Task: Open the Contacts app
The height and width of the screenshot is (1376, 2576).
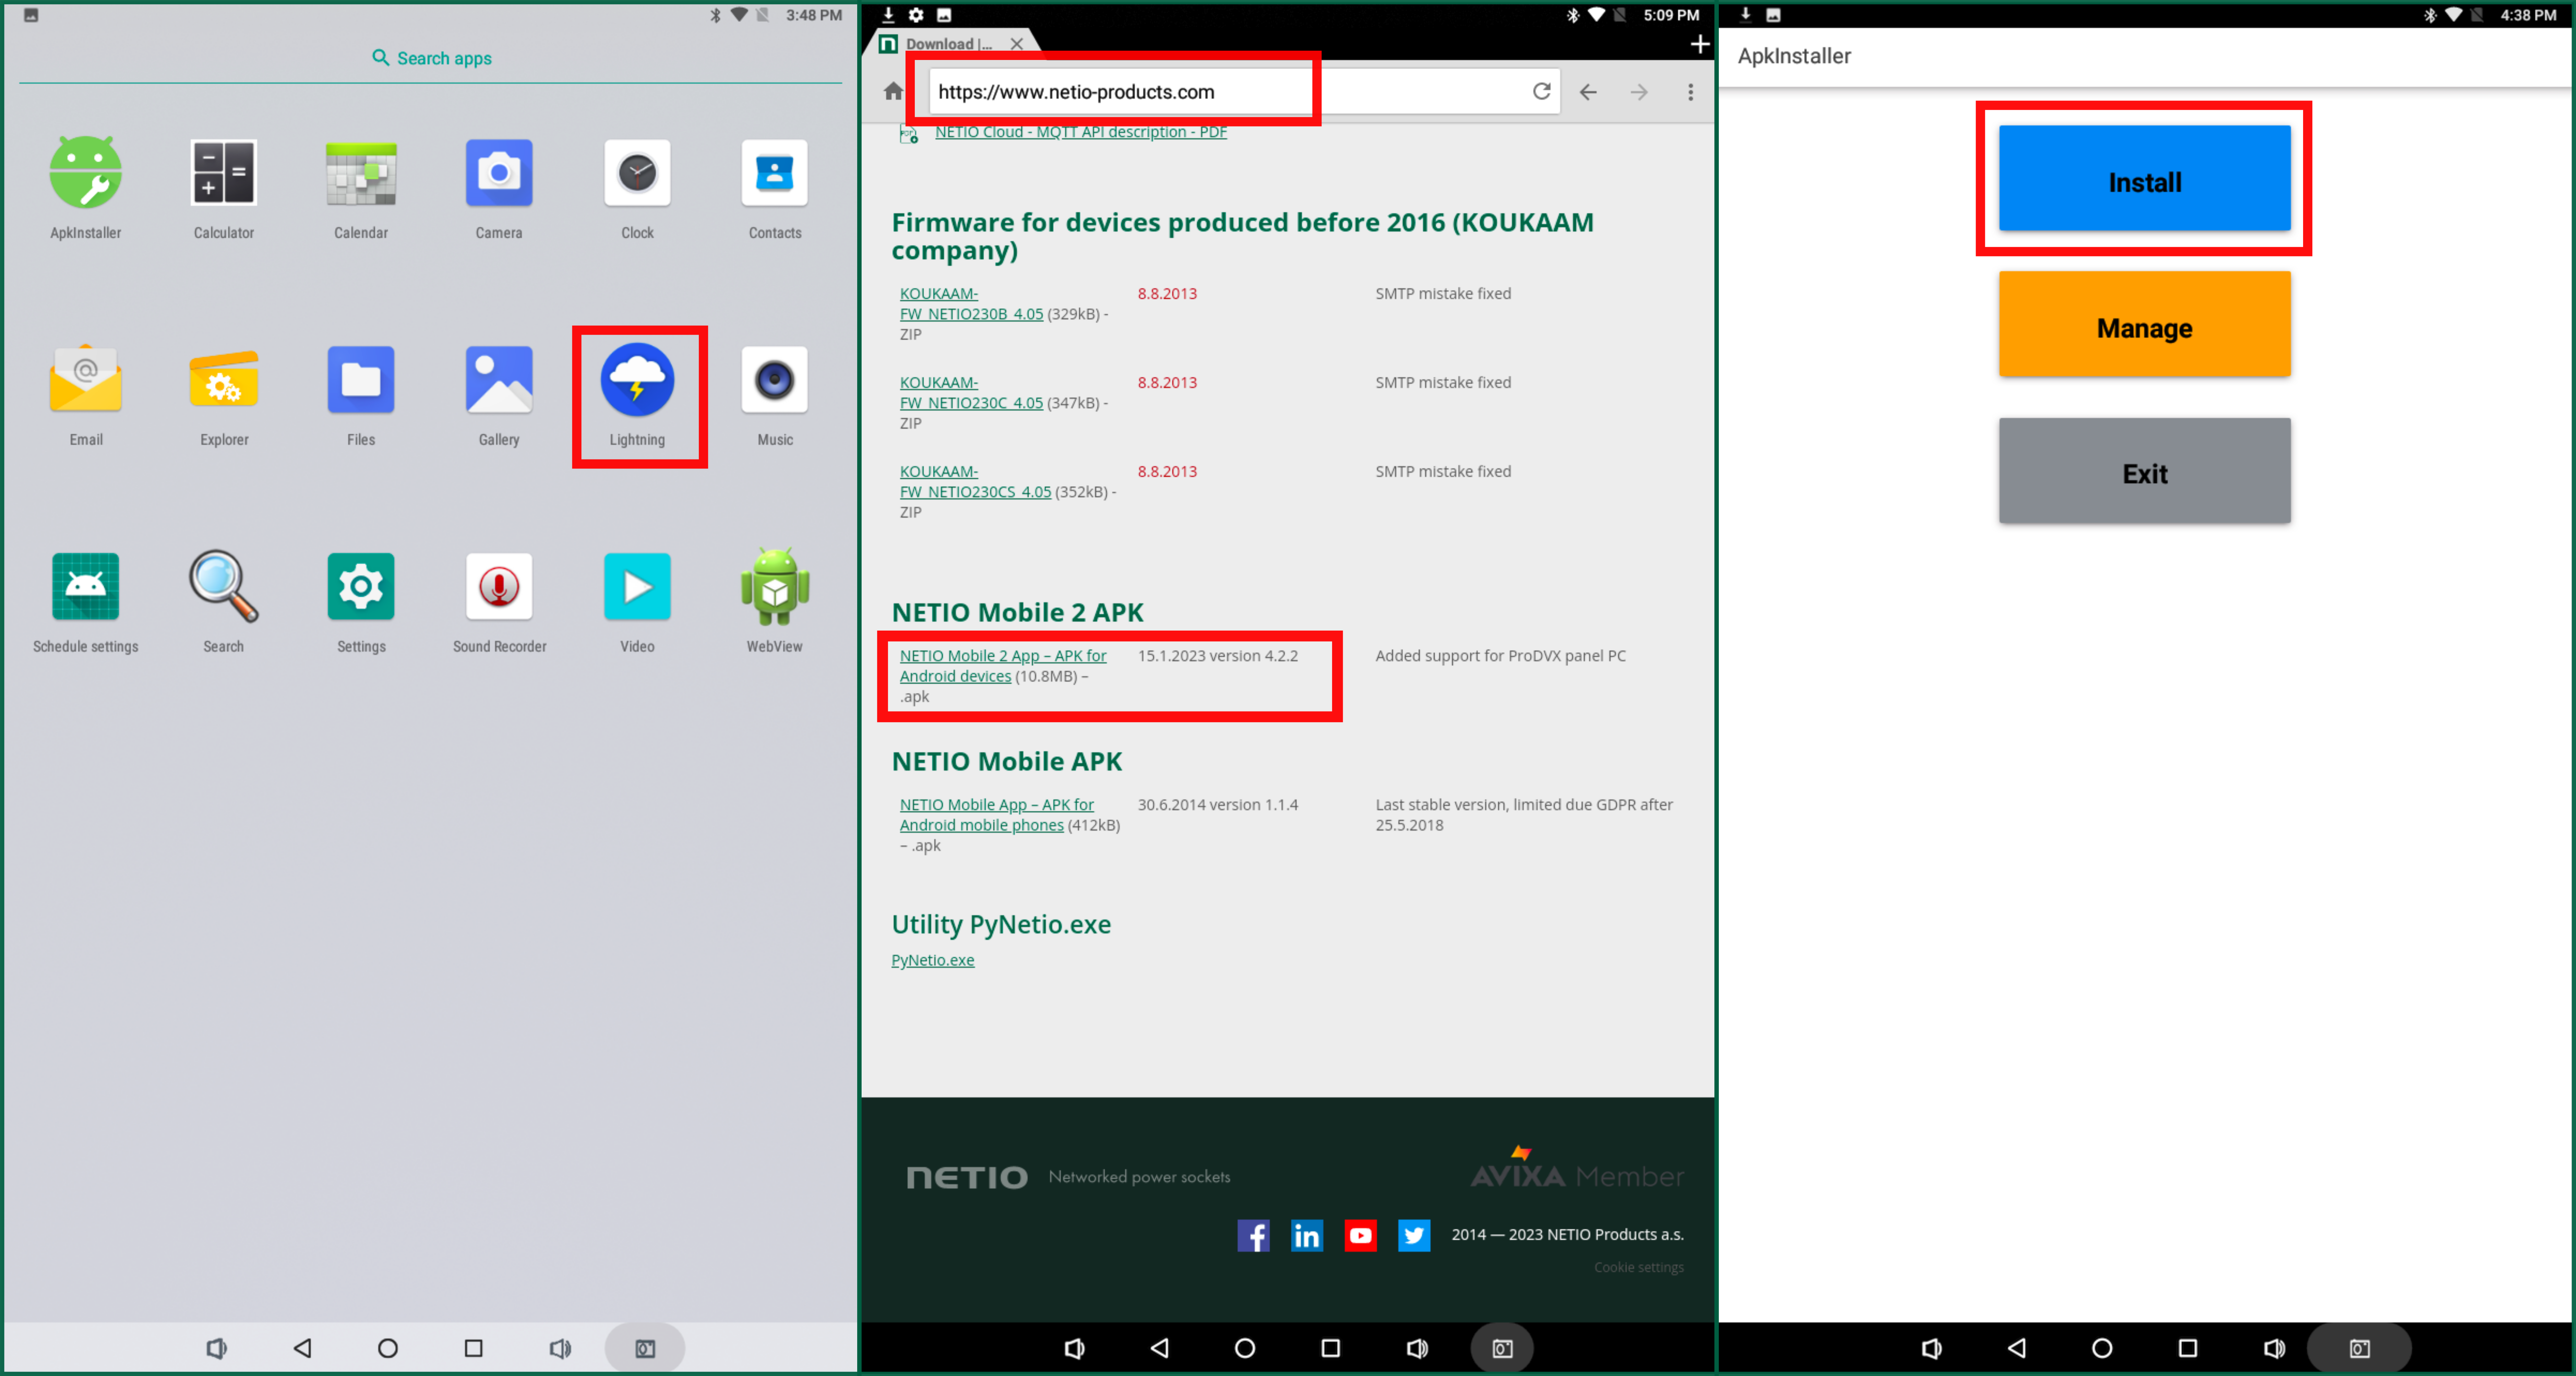Action: pyautogui.click(x=775, y=173)
